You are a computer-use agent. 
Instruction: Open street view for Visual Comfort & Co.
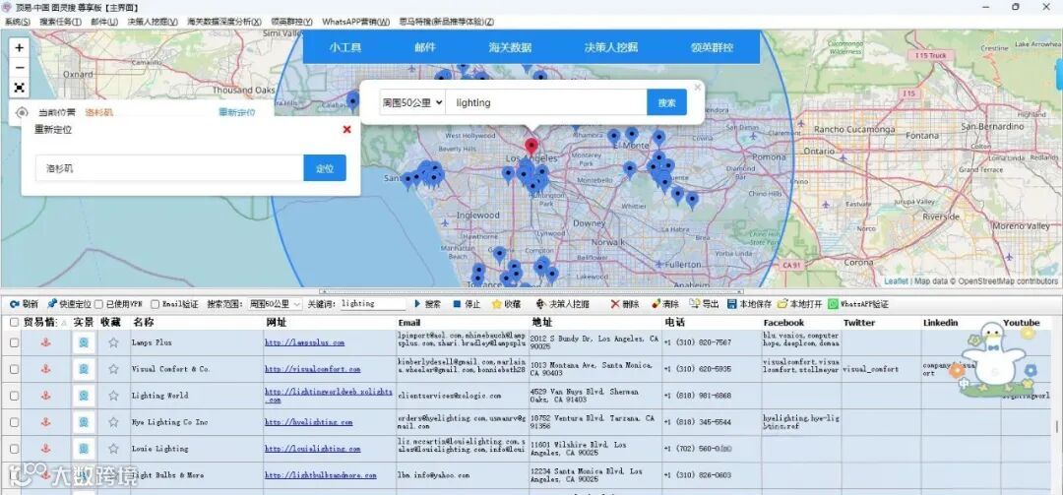84,369
